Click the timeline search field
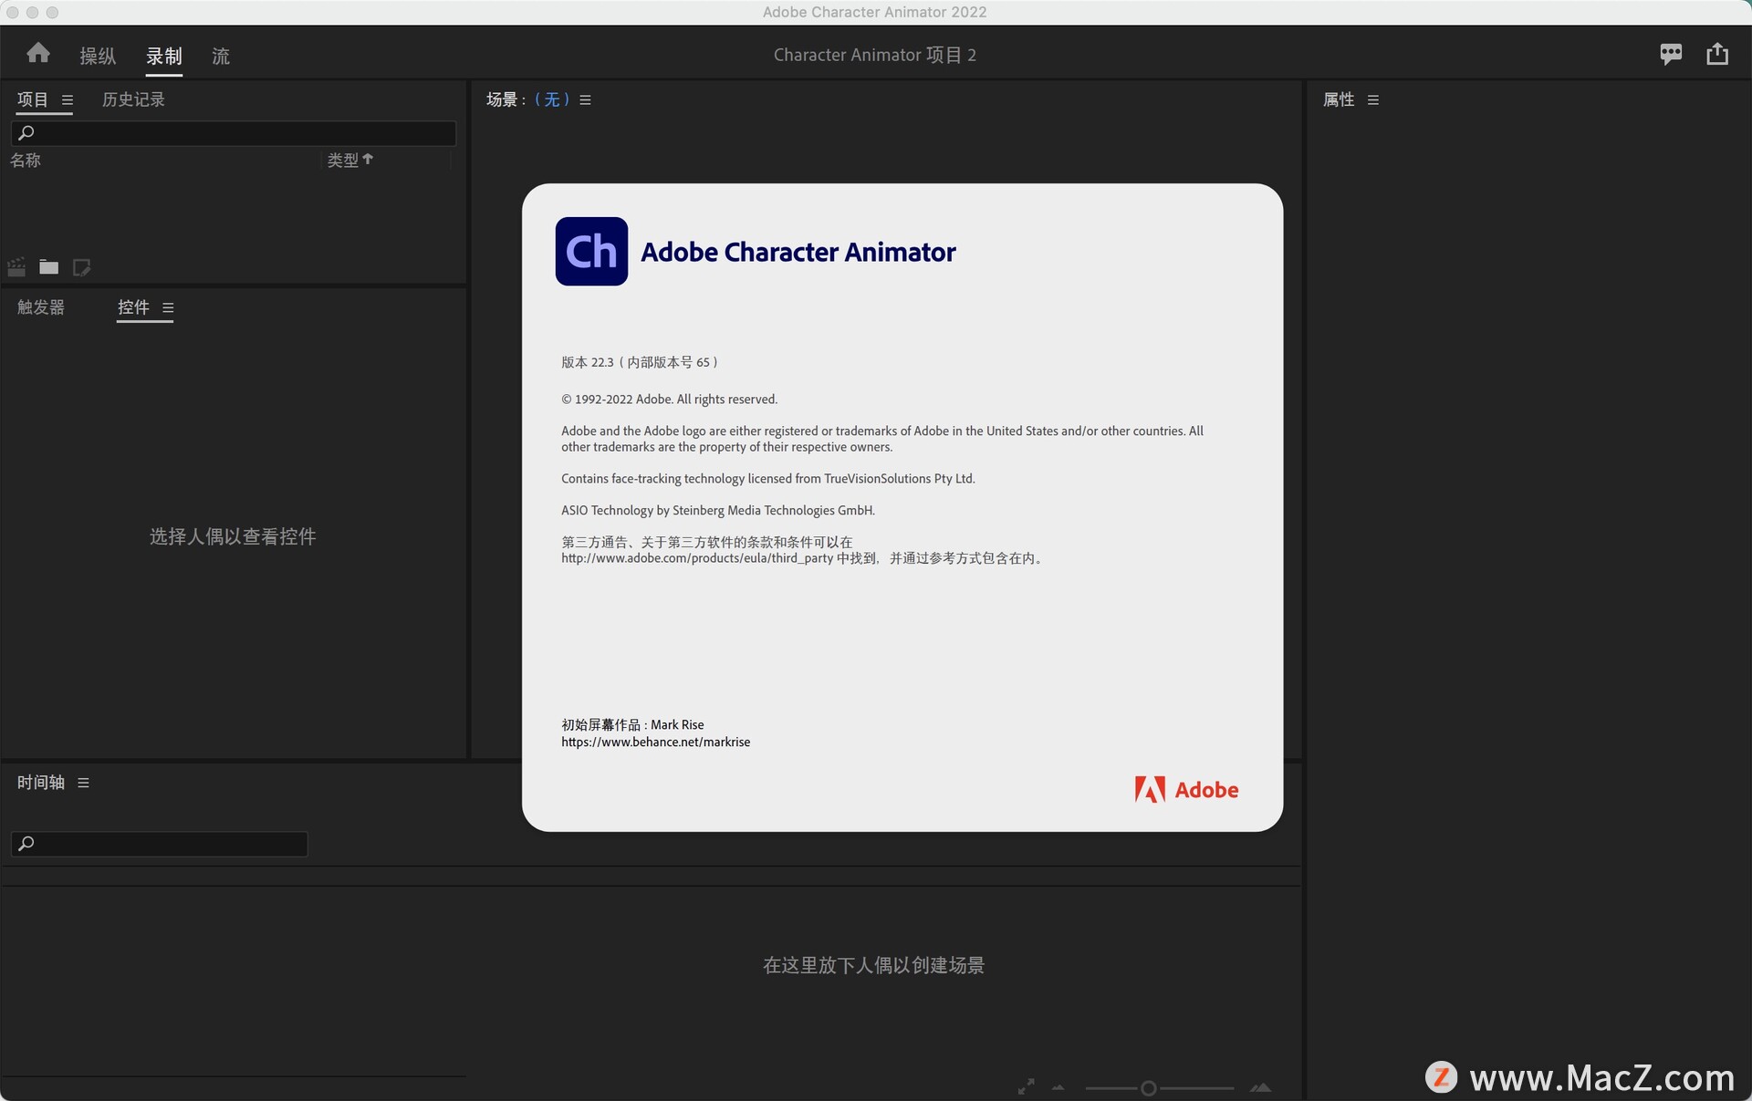1752x1101 pixels. [x=160, y=844]
